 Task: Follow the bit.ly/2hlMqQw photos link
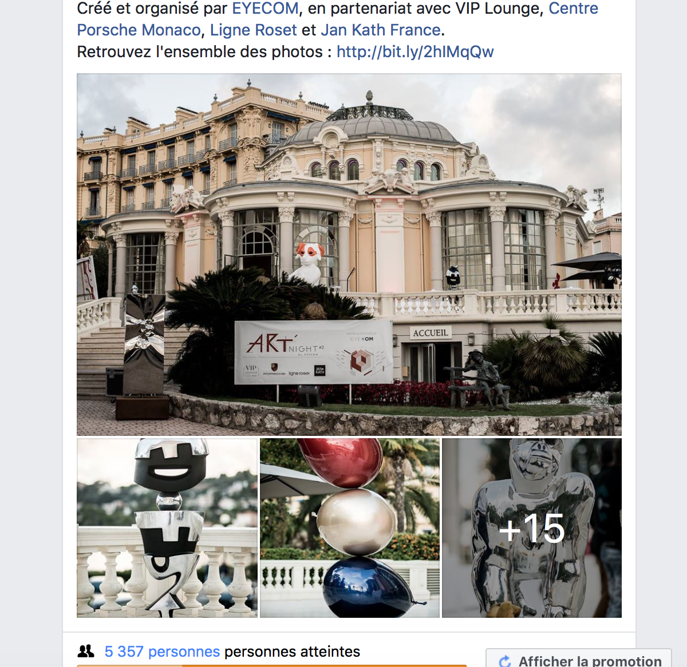[x=415, y=51]
